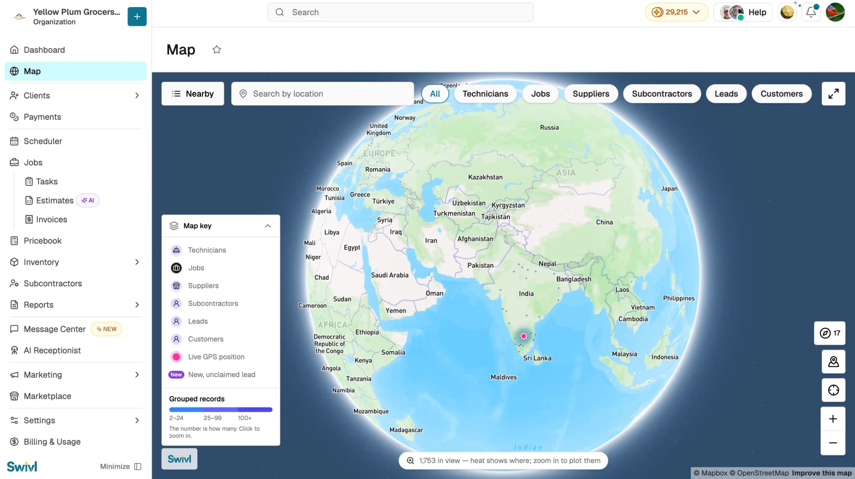Open Billing & Usage
Image resolution: width=855 pixels, height=479 pixels.
[75, 442]
